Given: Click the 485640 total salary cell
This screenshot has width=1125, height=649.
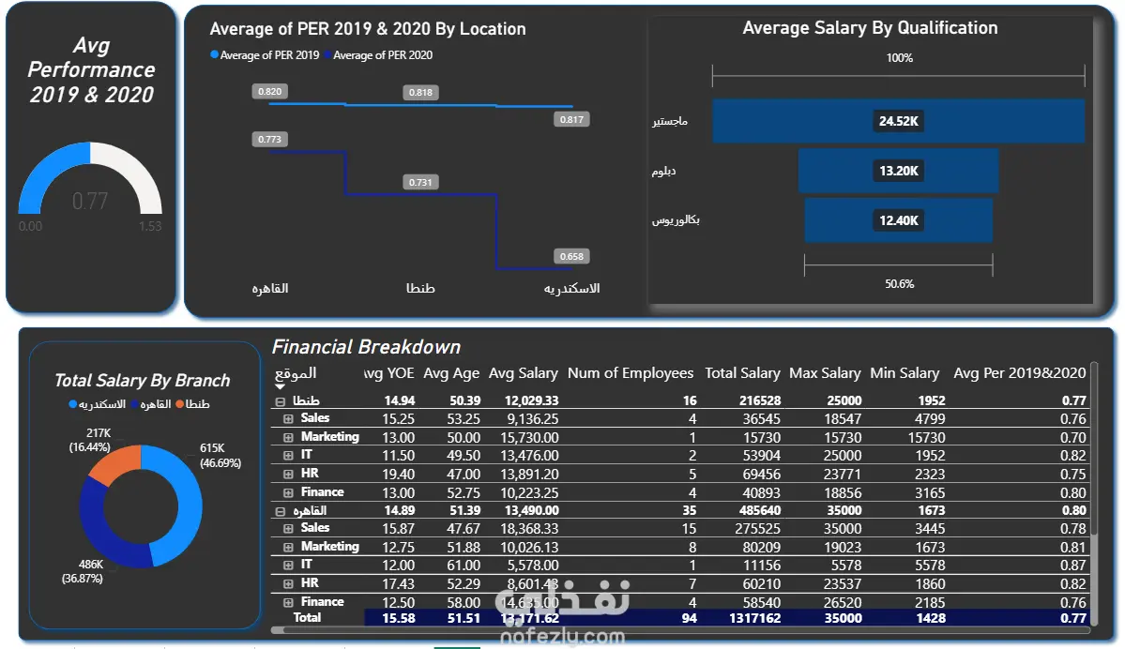Looking at the screenshot, I should 760,510.
